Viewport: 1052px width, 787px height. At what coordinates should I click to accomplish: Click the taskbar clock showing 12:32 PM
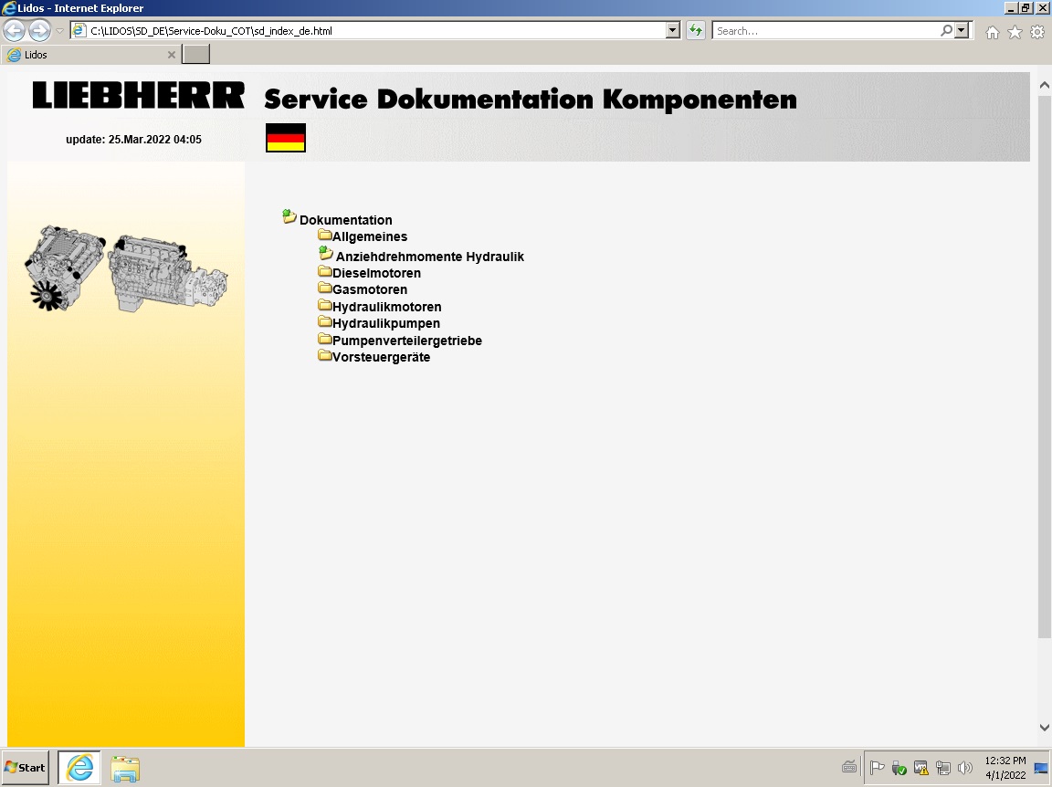coord(1005,768)
